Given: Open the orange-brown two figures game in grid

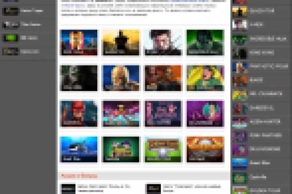Looking at the screenshot, I should coord(163,78).
